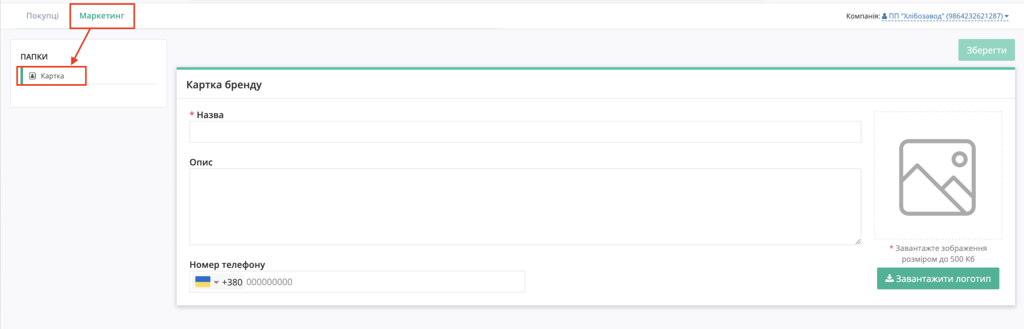Click the card icon next to Картка
The image size is (1024, 329).
click(x=33, y=76)
